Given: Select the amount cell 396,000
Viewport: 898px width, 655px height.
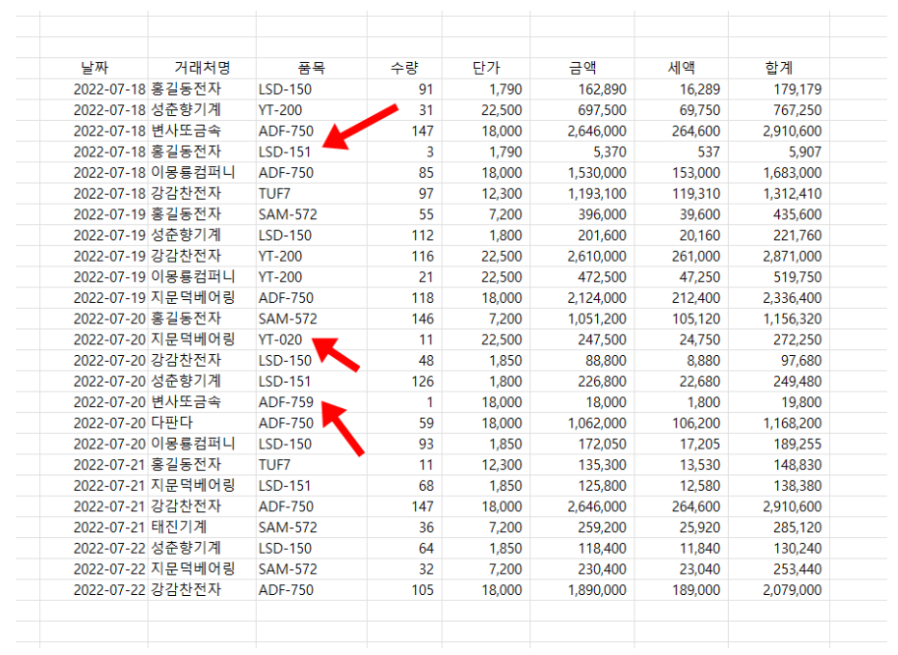Looking at the screenshot, I should 582,214.
